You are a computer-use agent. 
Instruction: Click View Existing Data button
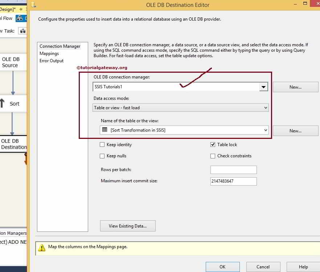128,226
